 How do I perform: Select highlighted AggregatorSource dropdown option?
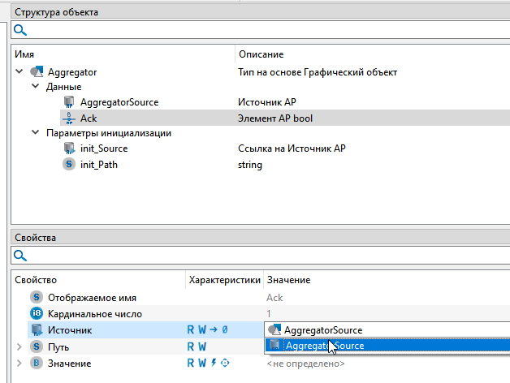click(x=324, y=346)
